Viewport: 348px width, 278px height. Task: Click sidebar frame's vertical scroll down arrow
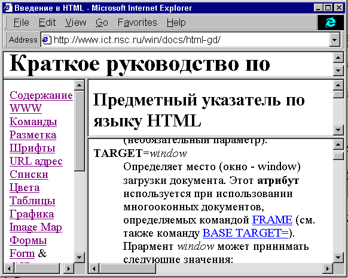point(80,257)
